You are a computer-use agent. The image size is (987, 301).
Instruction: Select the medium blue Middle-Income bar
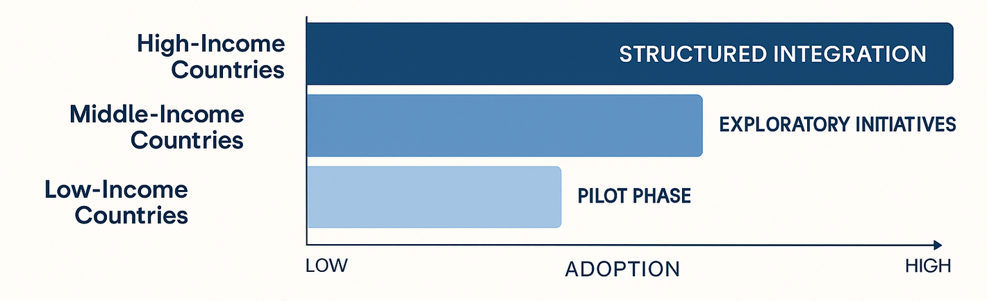504,126
